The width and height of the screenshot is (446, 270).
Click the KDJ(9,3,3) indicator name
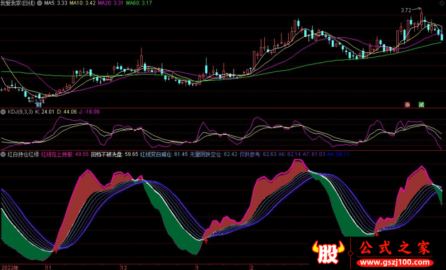click(x=20, y=112)
